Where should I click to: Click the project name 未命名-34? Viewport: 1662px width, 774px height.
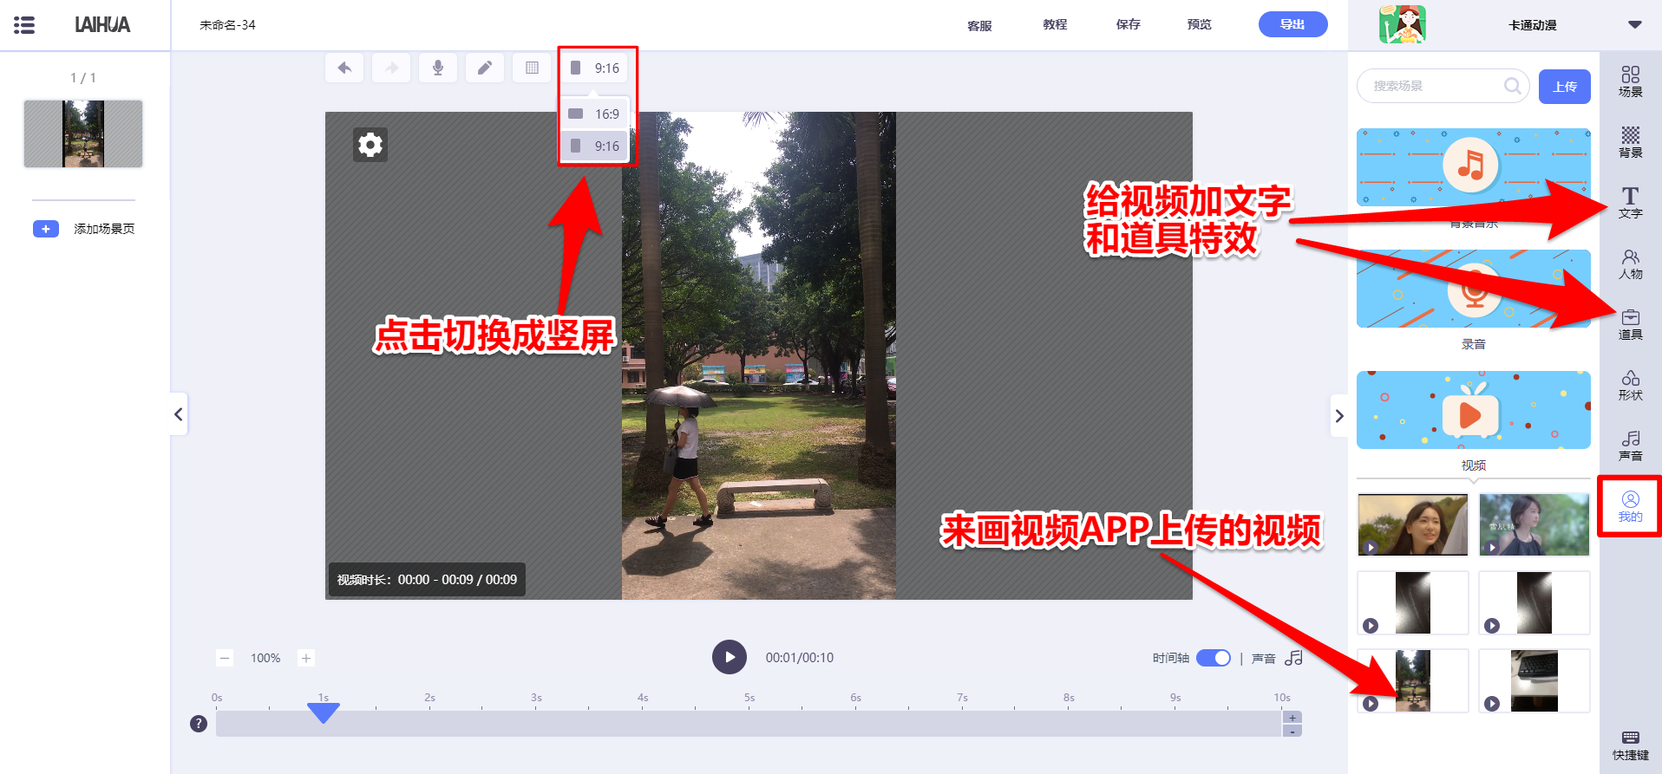click(227, 25)
